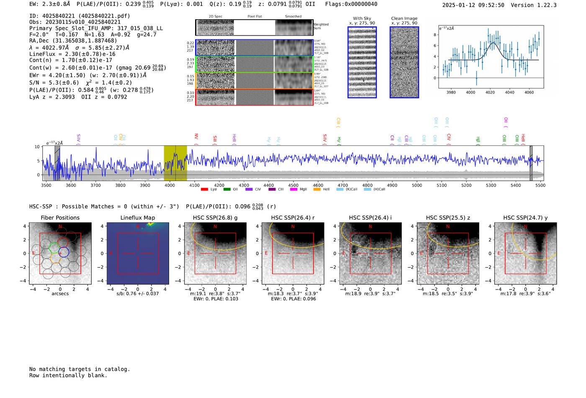Image resolution: width=586 pixels, height=398 pixels.
Task: Click the green OII legend swatch
Action: pyautogui.click(x=227, y=189)
